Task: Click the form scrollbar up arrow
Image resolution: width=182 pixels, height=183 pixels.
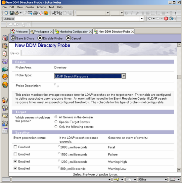Action: pos(179,45)
